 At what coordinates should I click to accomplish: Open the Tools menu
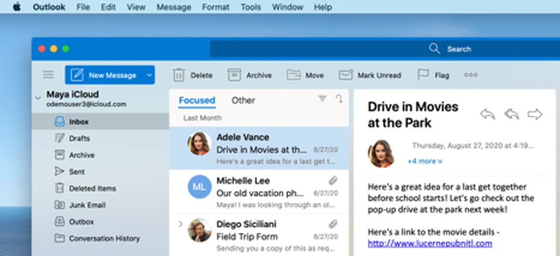click(x=250, y=7)
